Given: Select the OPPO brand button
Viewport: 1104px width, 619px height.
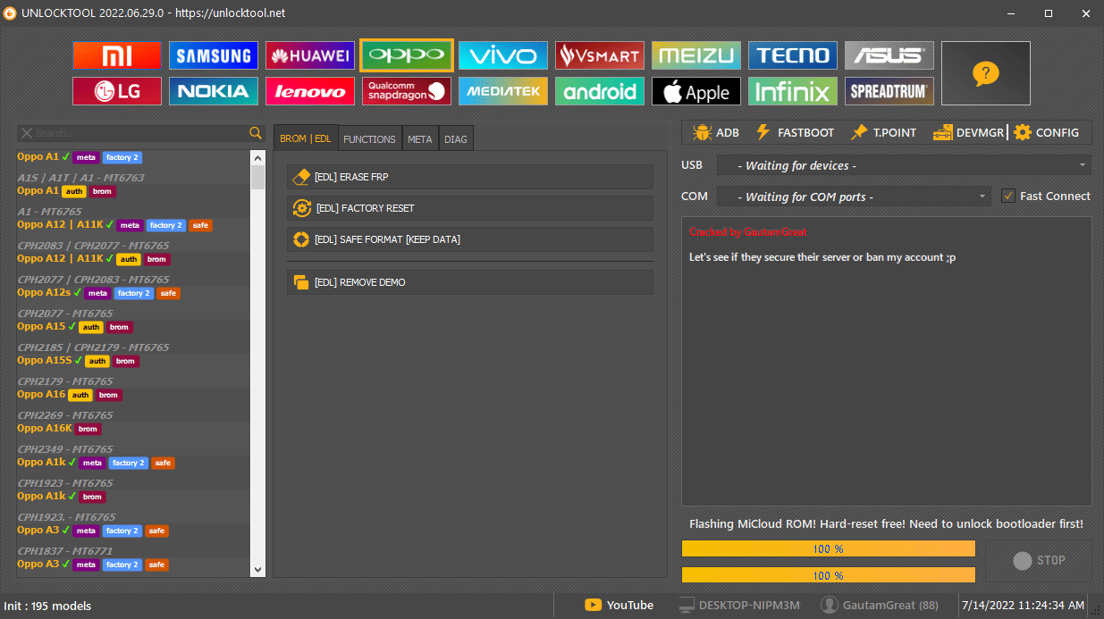Looking at the screenshot, I should point(406,55).
